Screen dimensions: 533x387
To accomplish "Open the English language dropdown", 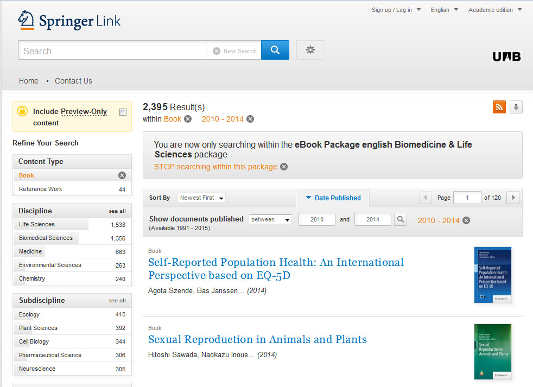I will coord(444,9).
